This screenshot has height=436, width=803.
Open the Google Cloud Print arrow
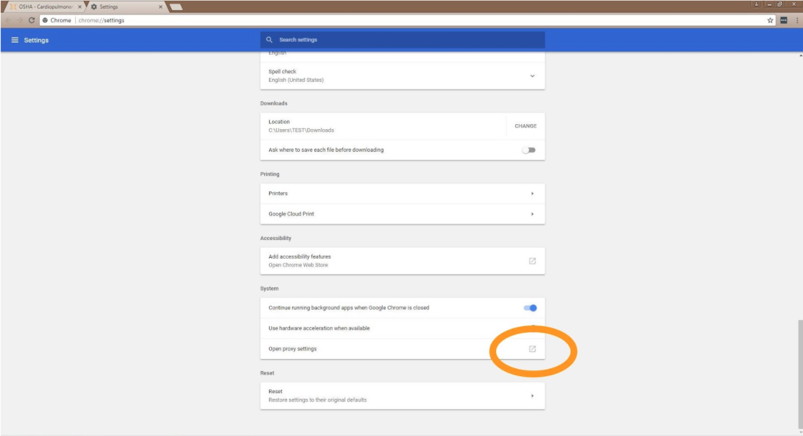(x=532, y=214)
